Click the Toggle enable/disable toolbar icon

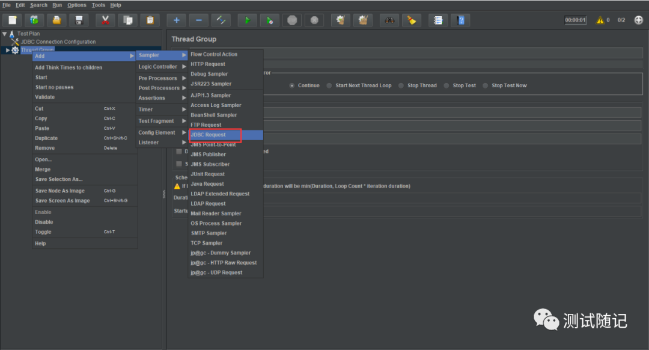click(221, 20)
